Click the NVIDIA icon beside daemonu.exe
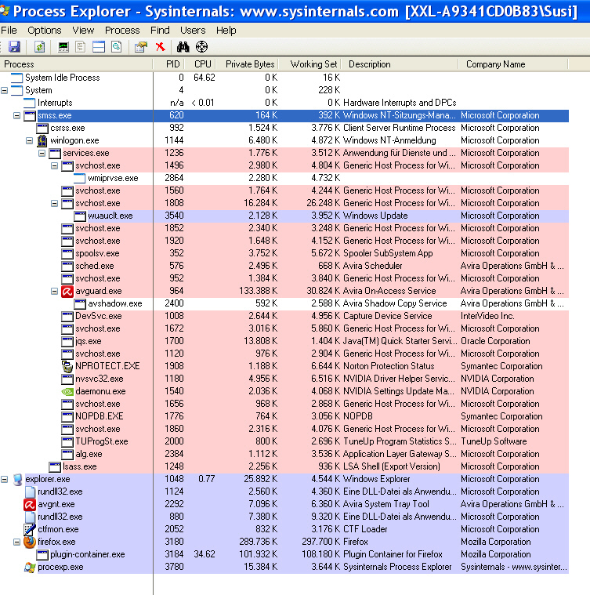 67,391
